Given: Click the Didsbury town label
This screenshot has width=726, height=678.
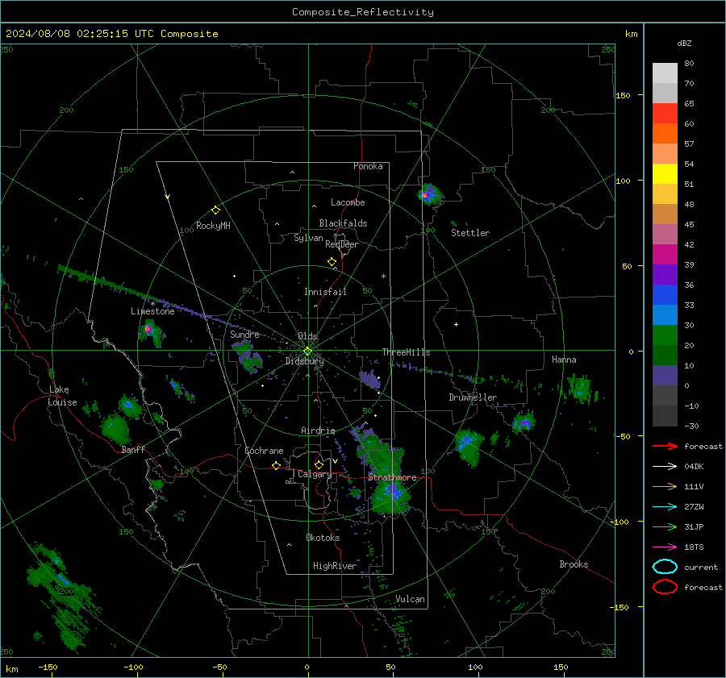Looking at the screenshot, I should [304, 361].
